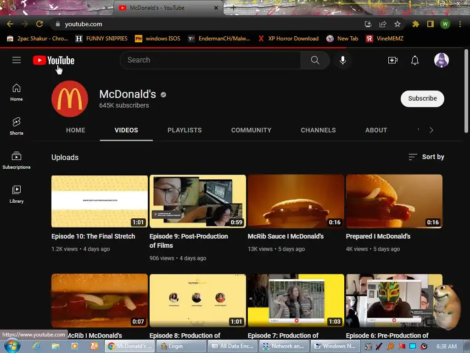
Task: Open the 'windows ISOS' bookmark
Action: [x=158, y=39]
